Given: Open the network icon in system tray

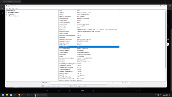Looking at the screenshot, I should pos(158,95).
